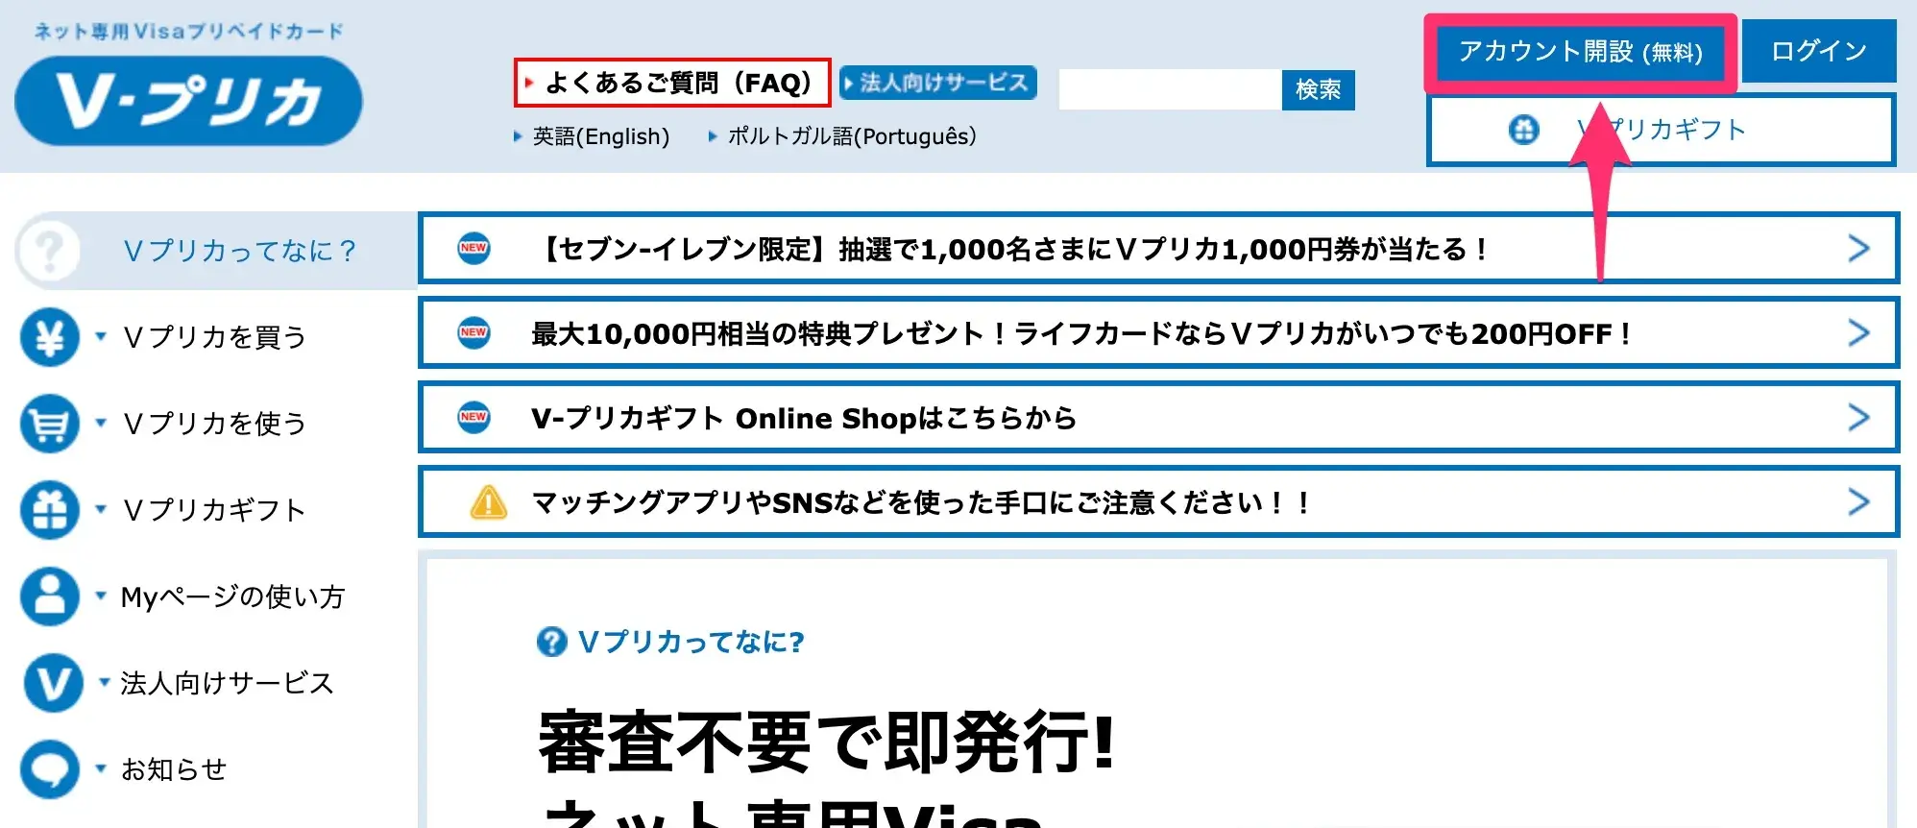Expand the arrow beside sidebar Vプリカギフト
Screen dimensions: 1917x828
coord(101,509)
